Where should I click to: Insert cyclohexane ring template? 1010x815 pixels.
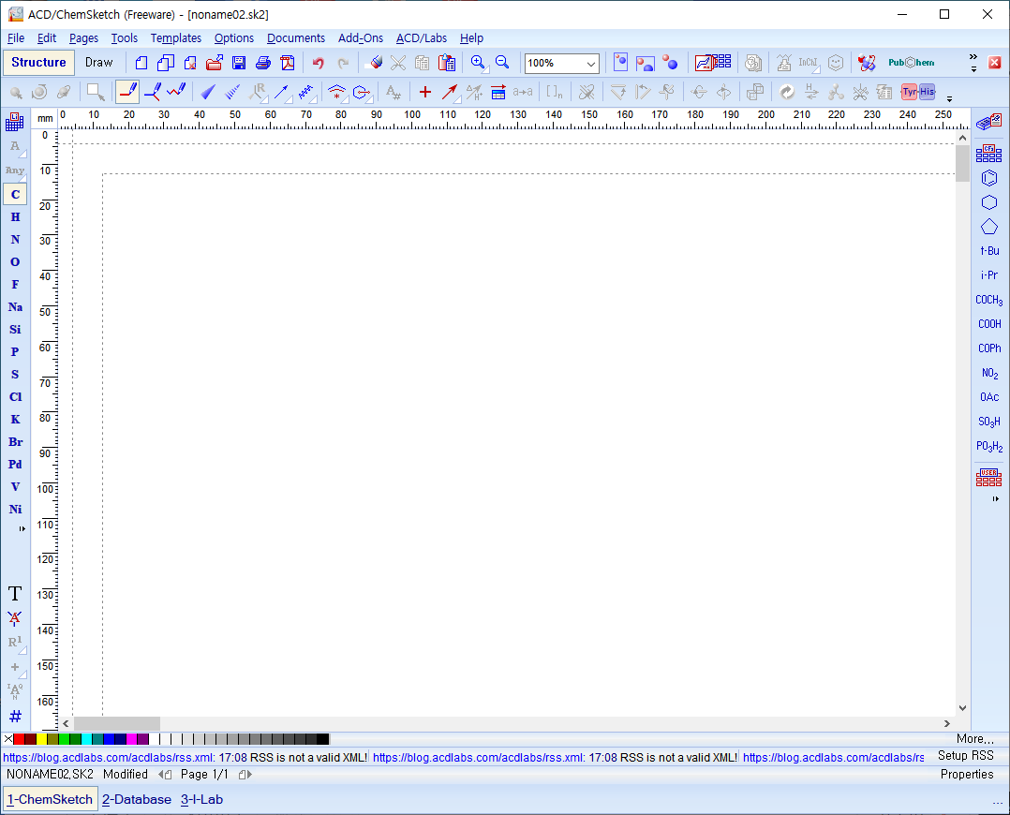click(989, 202)
